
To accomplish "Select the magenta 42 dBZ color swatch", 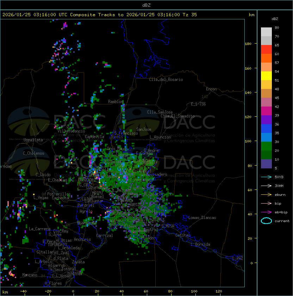I will pyautogui.click(x=266, y=111).
